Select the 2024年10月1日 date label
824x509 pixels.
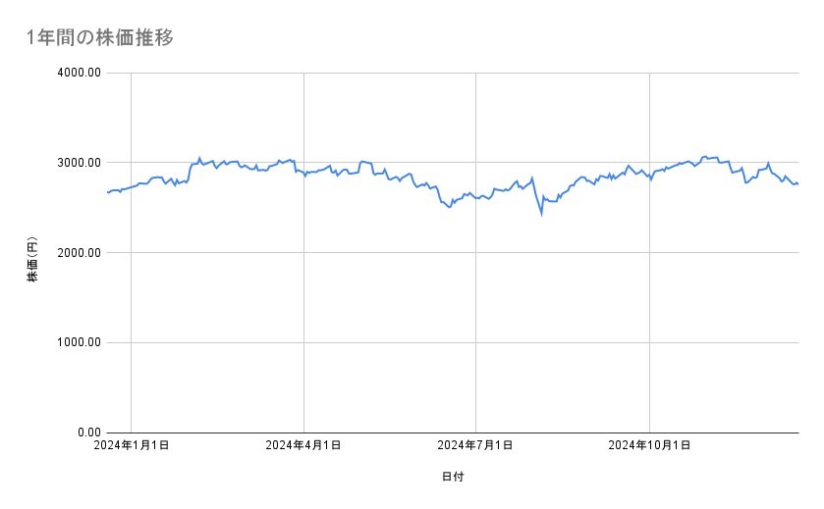click(648, 445)
